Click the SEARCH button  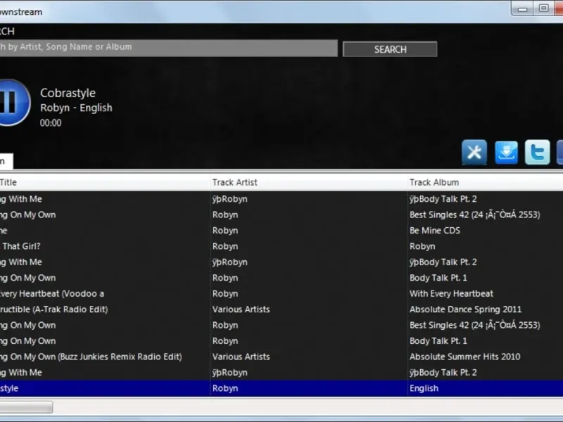click(x=390, y=49)
